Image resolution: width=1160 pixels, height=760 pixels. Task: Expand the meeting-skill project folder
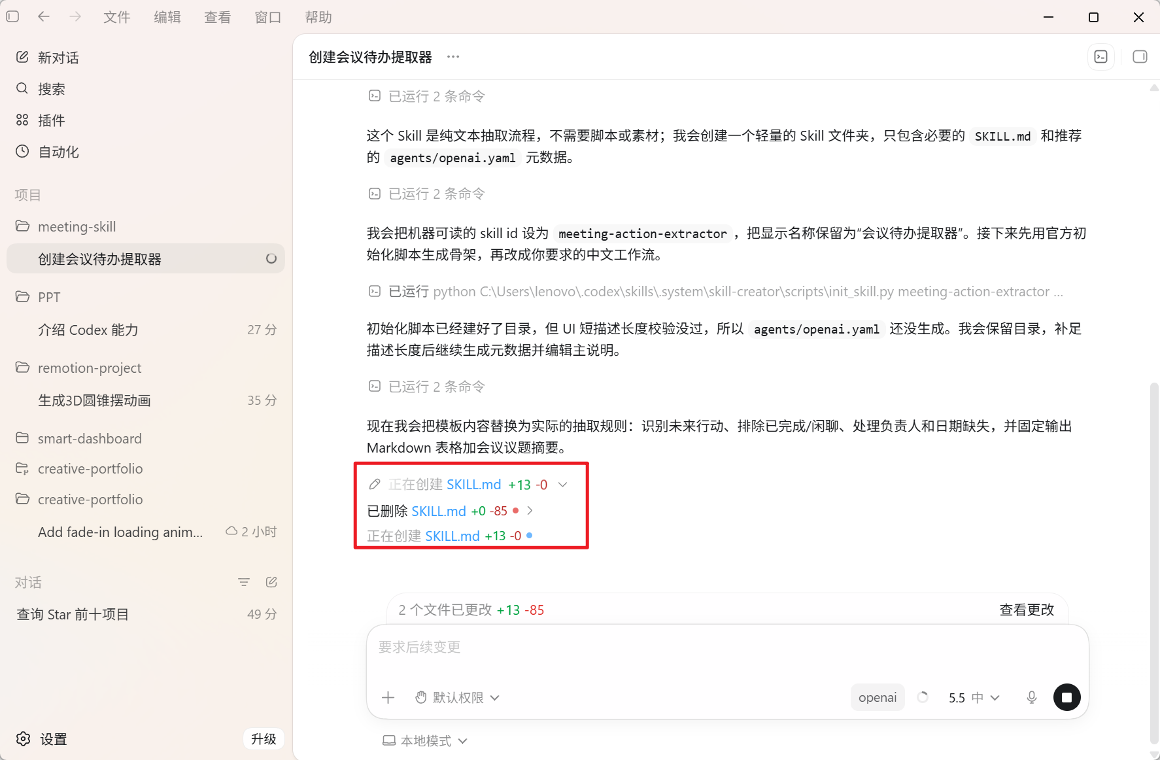click(x=146, y=226)
